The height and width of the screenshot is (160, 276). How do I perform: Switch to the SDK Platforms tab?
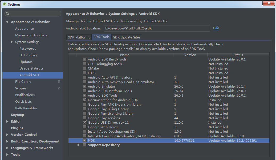point(79,37)
